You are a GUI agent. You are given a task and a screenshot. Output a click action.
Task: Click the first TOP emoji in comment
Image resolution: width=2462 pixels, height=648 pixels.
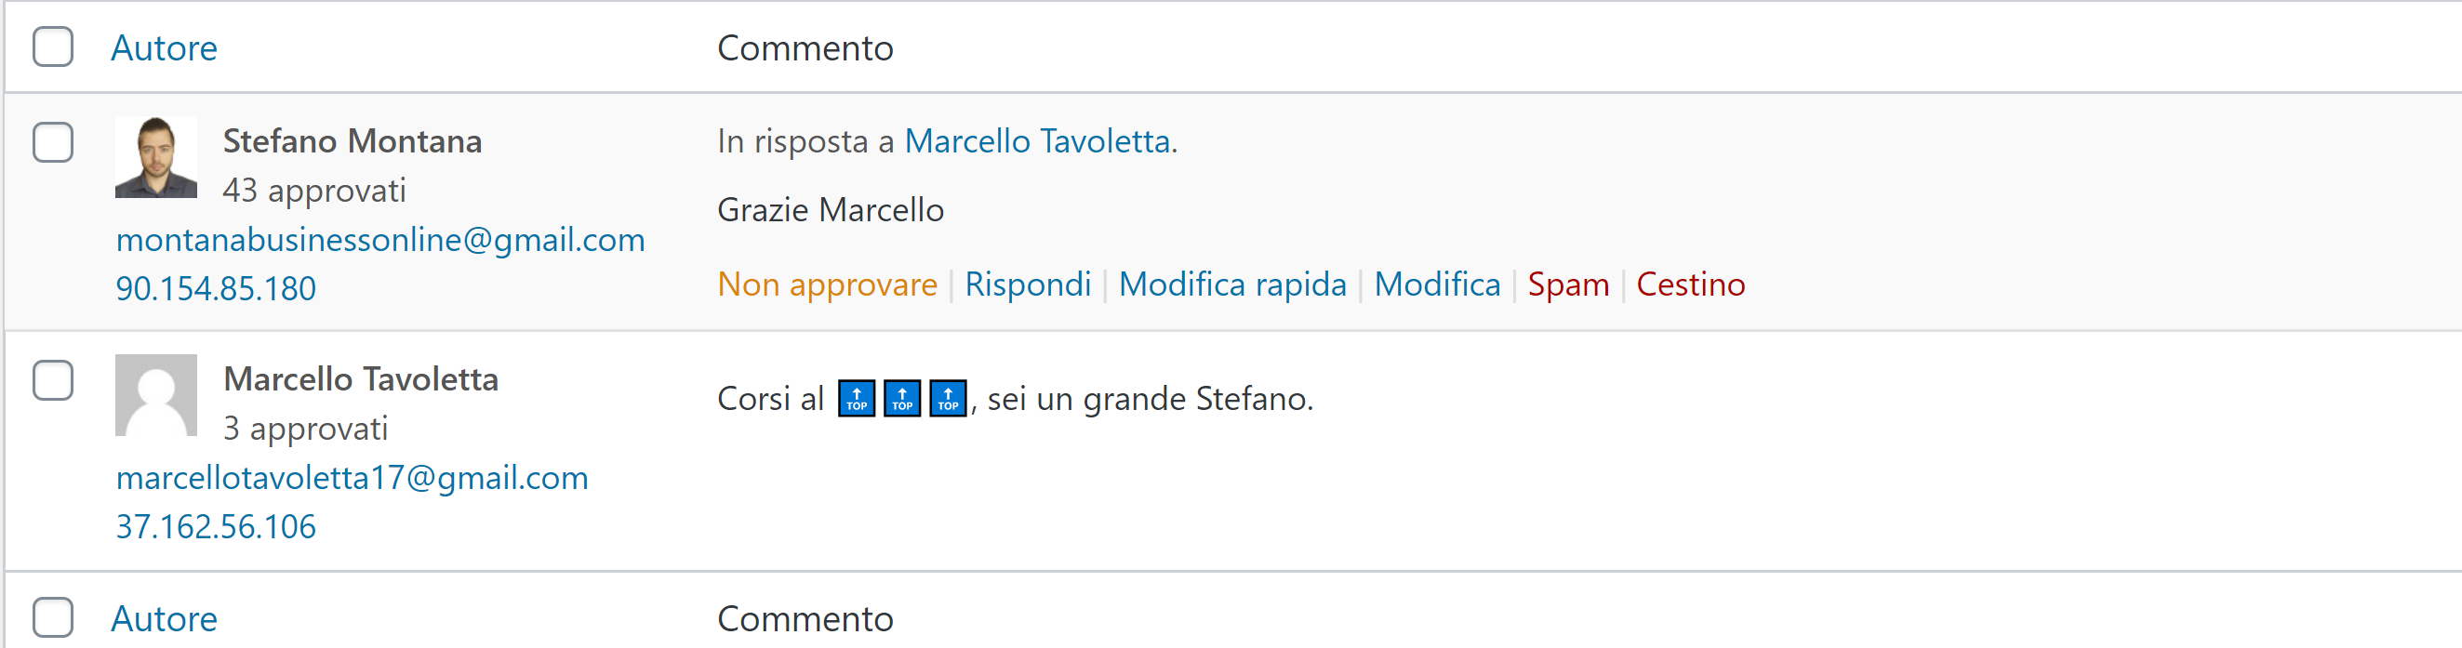(857, 399)
